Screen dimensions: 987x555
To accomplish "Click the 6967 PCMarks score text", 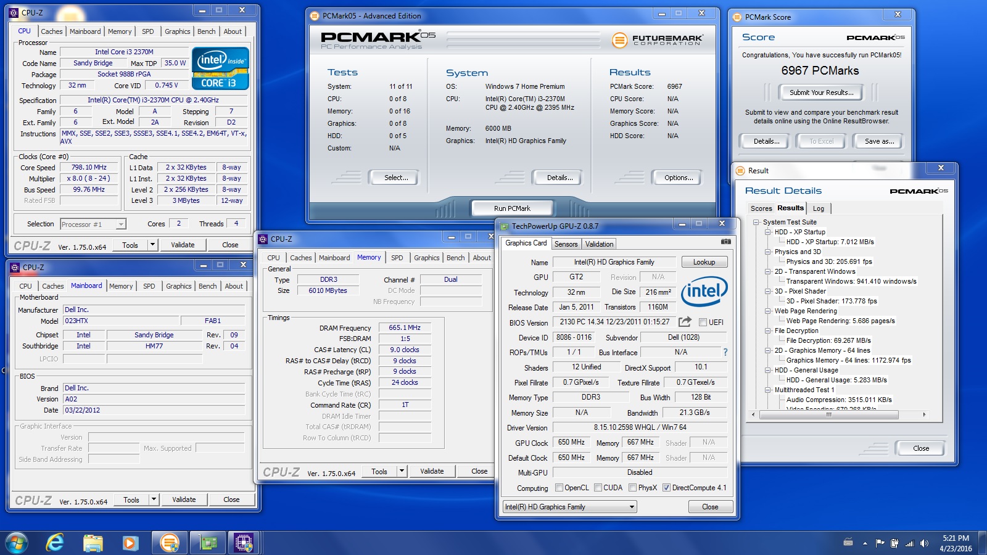I will (x=820, y=70).
